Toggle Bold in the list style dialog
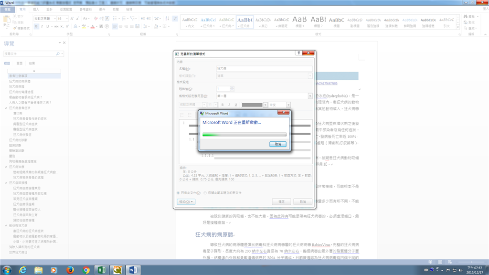Viewport: 489px width, 275px height. (223, 105)
